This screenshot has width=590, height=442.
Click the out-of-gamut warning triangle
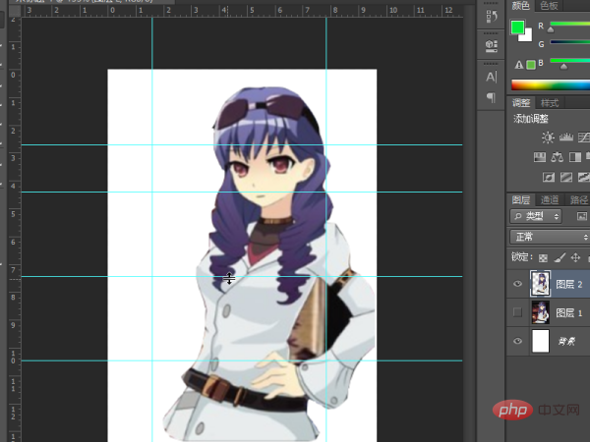(519, 65)
